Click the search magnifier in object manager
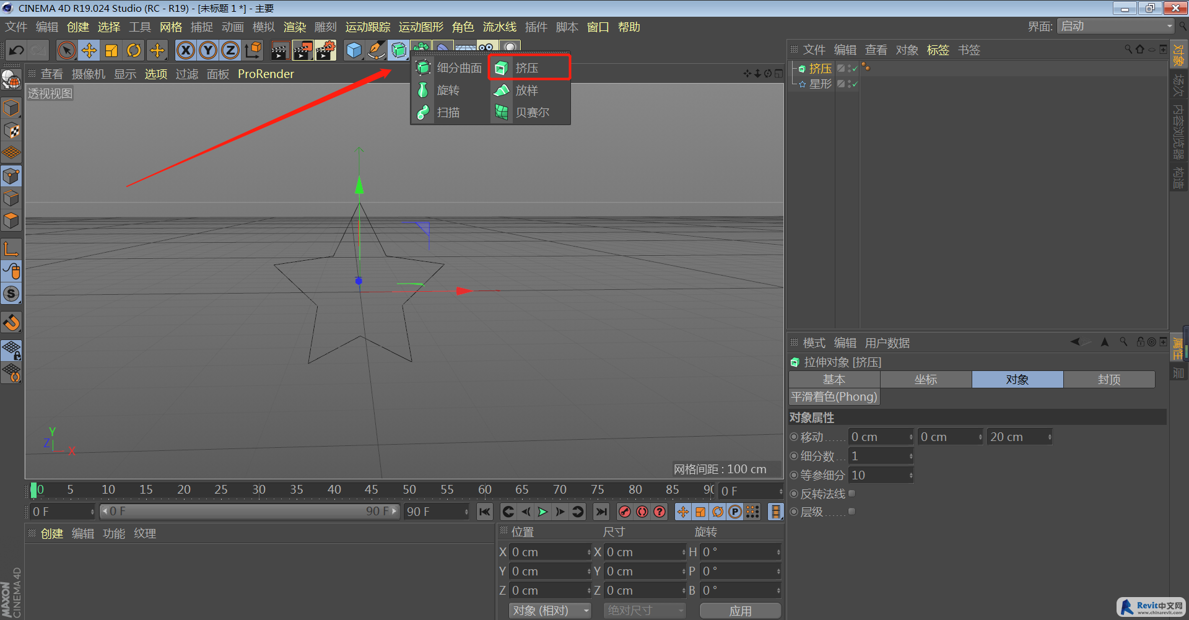 click(1128, 50)
